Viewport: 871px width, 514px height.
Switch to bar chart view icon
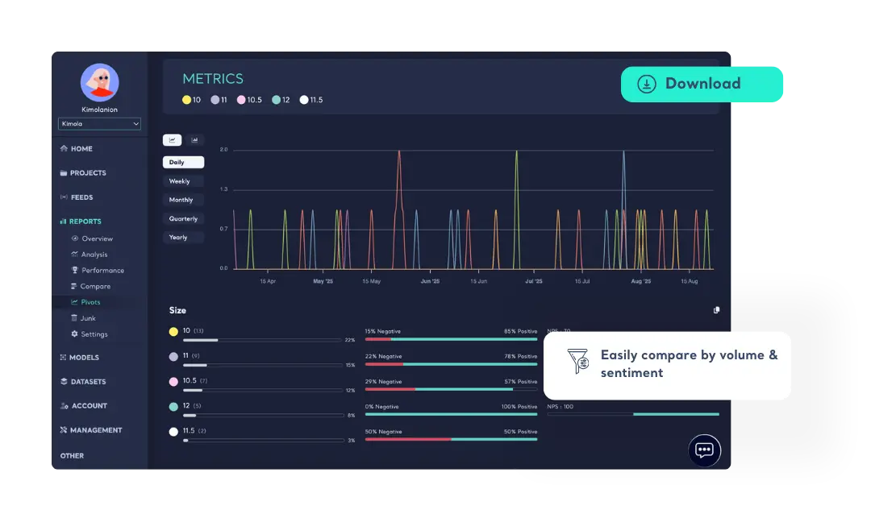(194, 140)
